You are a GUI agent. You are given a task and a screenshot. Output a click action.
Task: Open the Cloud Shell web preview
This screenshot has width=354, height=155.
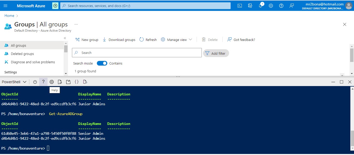coord(85,82)
